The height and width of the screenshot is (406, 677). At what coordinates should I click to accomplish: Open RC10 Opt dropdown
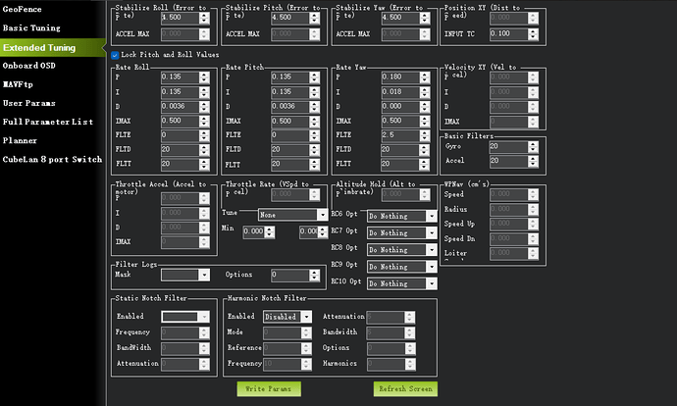coord(402,283)
